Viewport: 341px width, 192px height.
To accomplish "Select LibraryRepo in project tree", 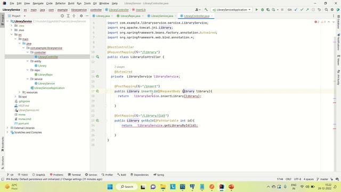I will [x=45, y=75].
